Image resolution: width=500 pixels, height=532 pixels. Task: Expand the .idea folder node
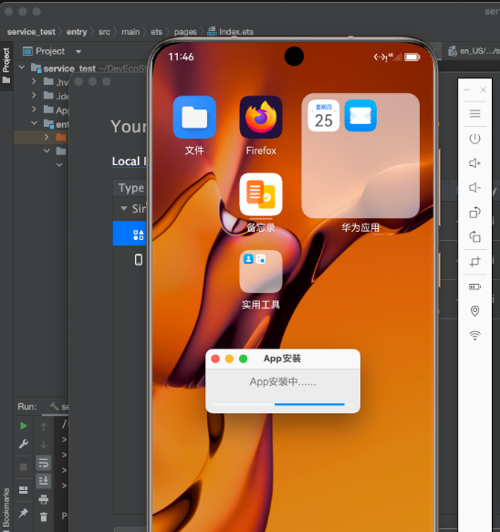(34, 95)
